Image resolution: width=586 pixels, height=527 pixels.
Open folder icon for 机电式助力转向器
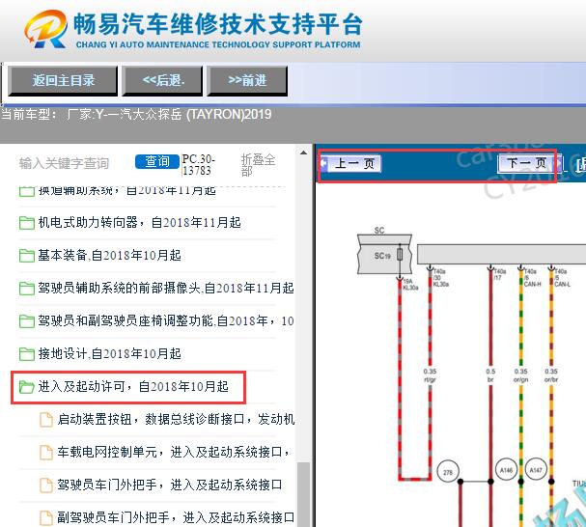click(x=27, y=223)
